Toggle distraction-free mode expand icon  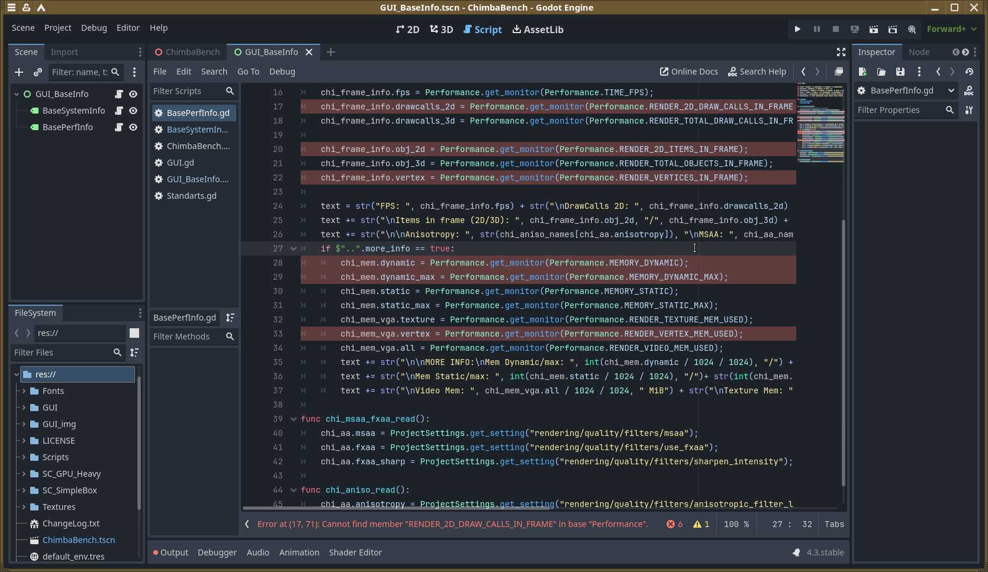841,52
